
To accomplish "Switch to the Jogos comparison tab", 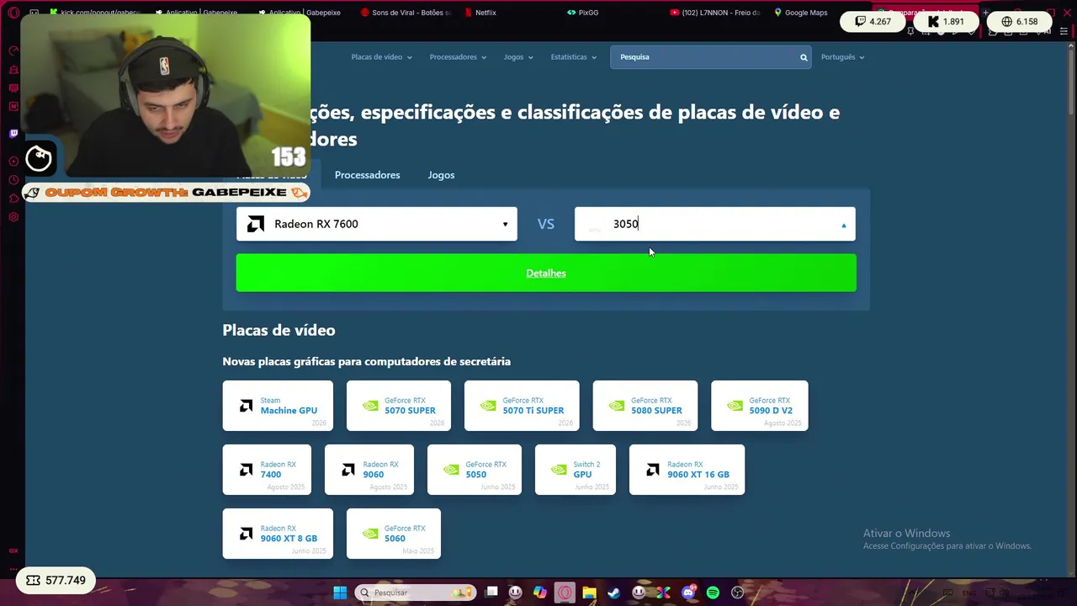I will click(x=441, y=175).
